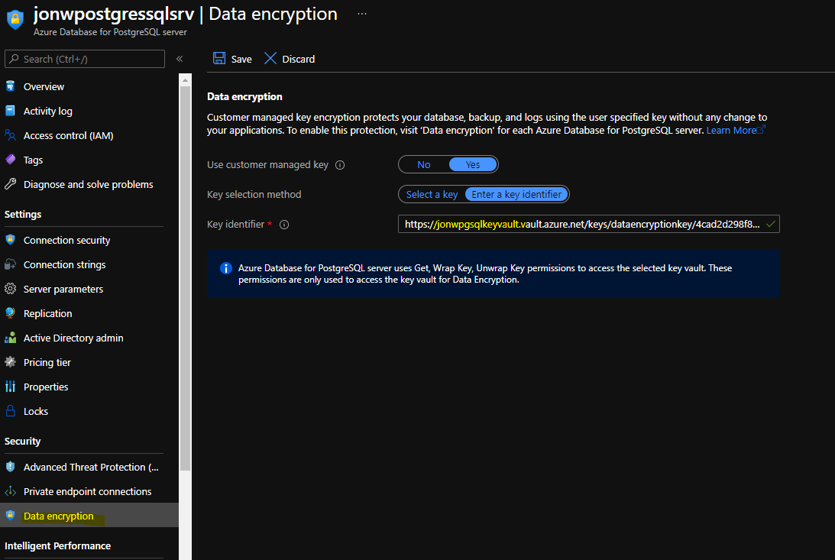Collapse the sidebar with double chevron
Image resolution: width=835 pixels, height=560 pixels.
[180, 59]
